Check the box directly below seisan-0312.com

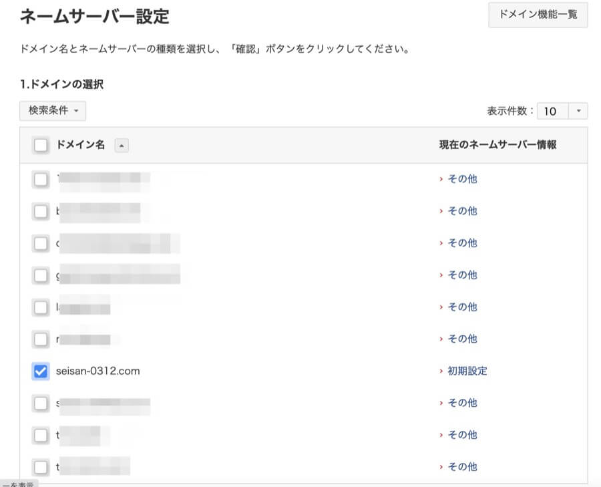click(x=41, y=403)
